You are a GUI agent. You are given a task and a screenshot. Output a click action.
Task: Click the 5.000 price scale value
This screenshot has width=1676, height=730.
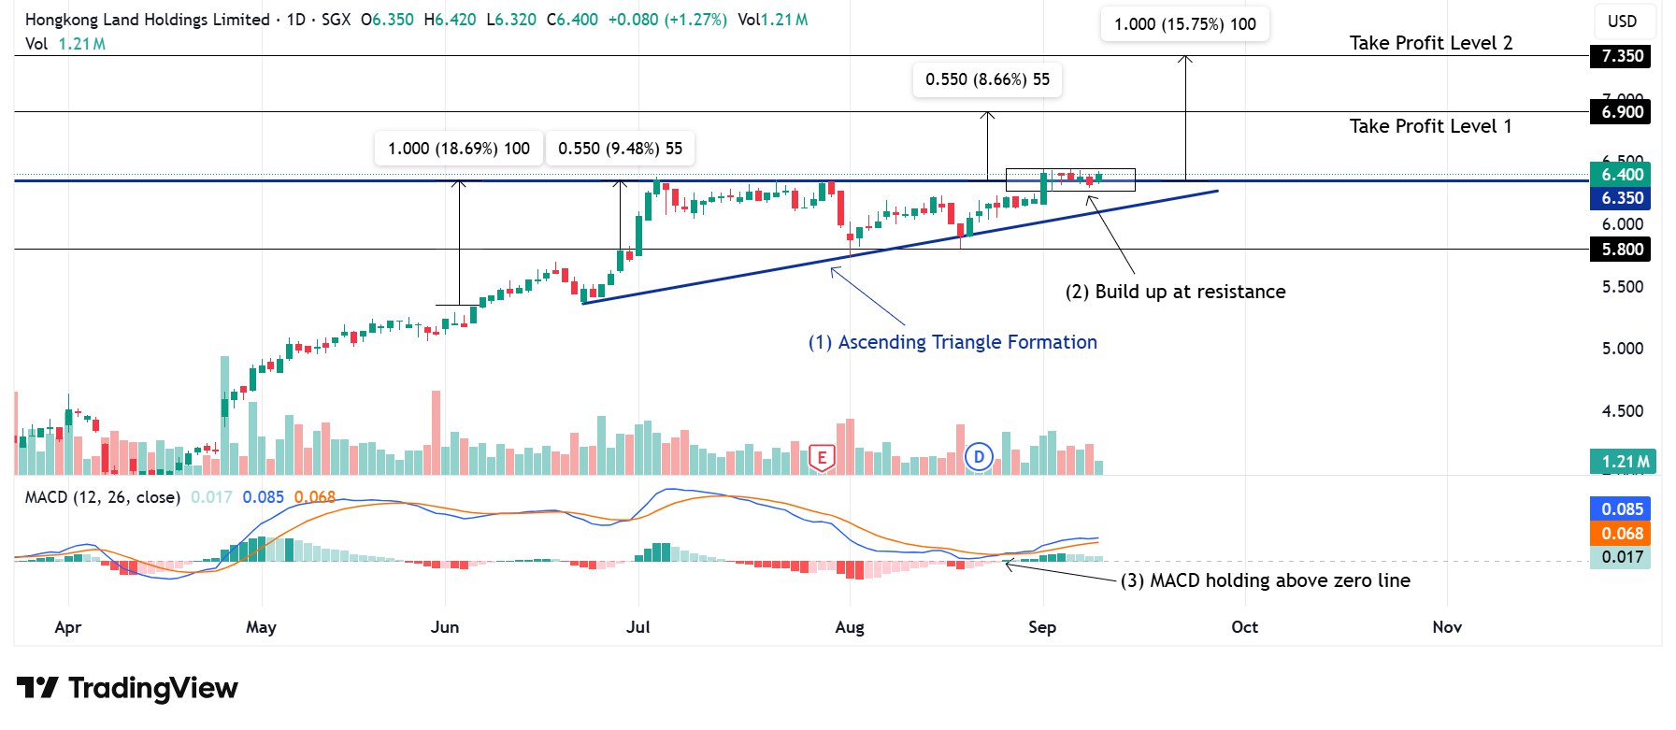1623,349
